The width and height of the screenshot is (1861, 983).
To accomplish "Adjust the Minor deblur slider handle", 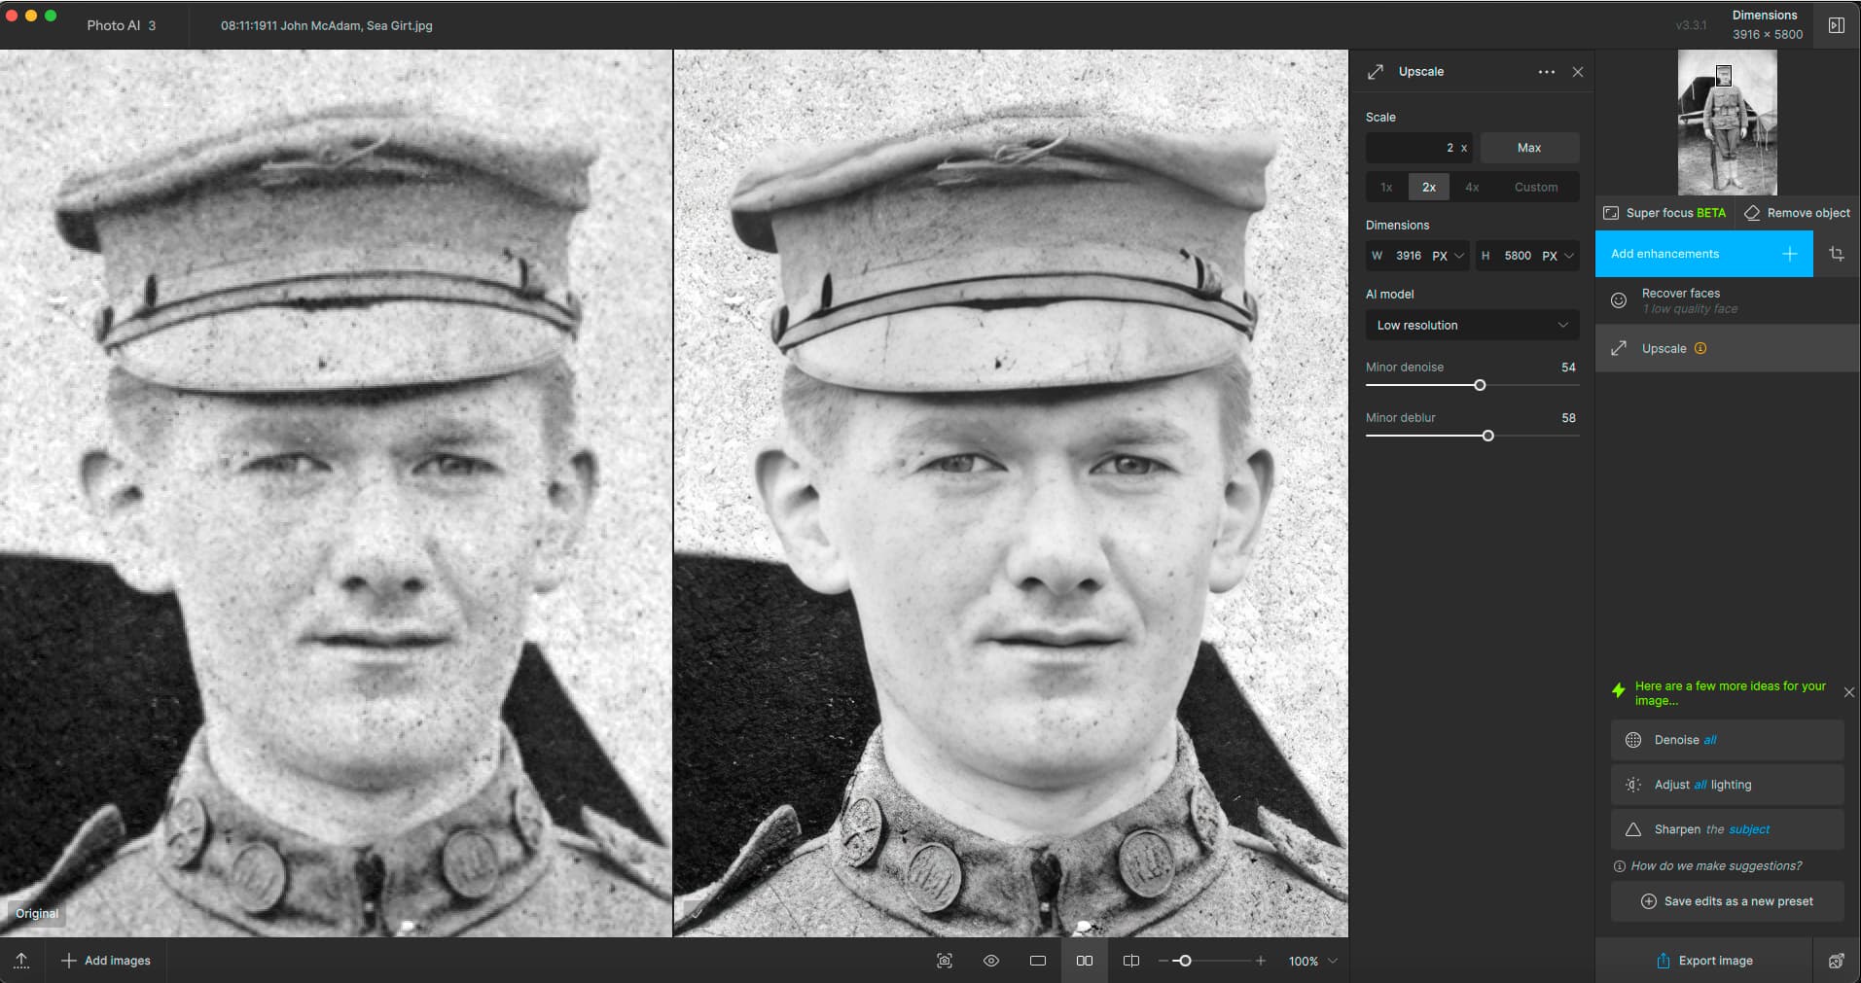I will 1487,436.
